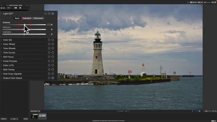
Task: Open the Color EQ row options icon
Action: coord(49,40)
